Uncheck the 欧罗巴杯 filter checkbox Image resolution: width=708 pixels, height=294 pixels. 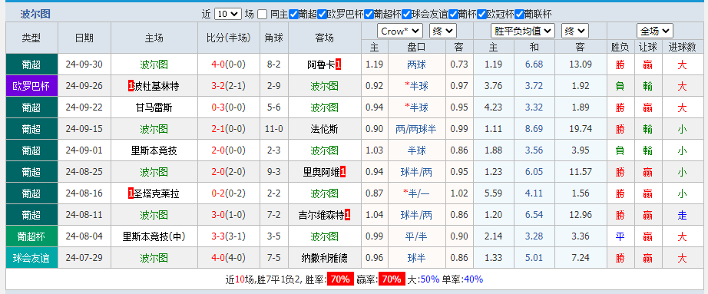click(322, 15)
